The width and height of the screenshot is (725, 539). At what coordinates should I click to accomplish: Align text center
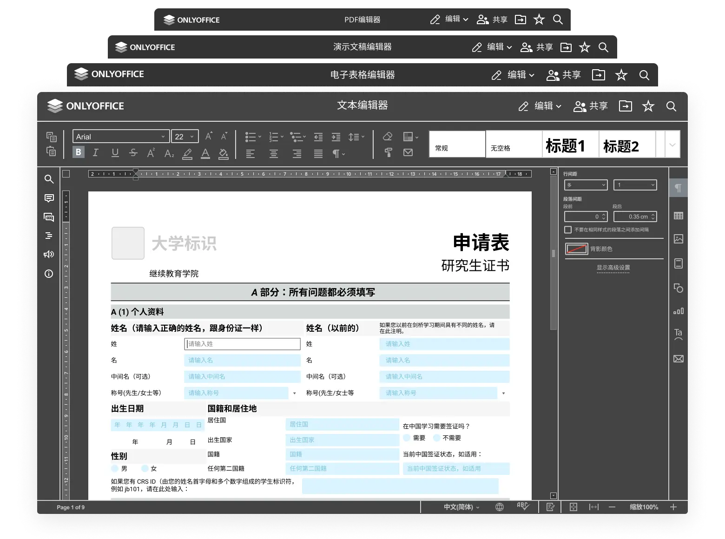274,153
